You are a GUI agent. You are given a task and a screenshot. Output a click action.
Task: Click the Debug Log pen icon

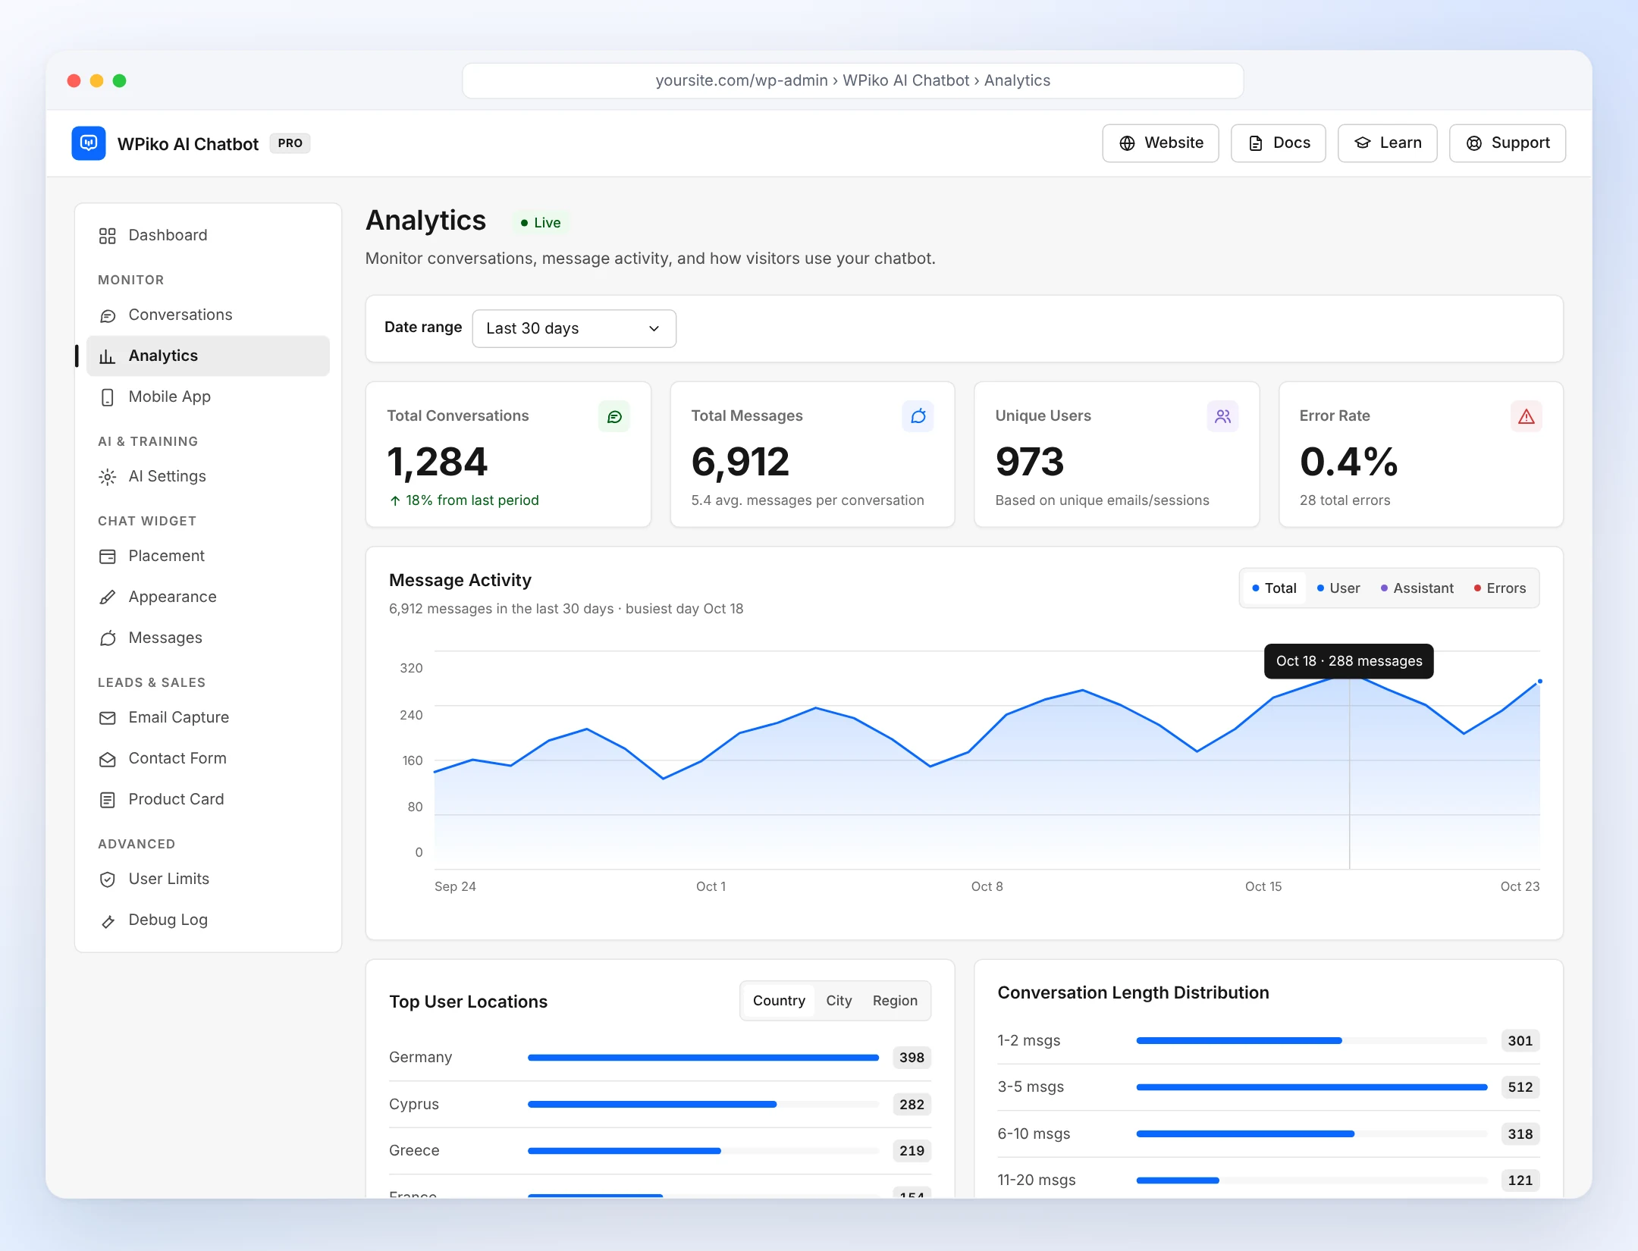pyautogui.click(x=108, y=920)
